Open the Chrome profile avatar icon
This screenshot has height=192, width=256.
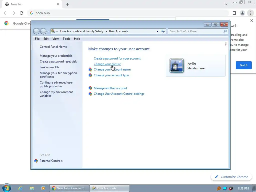coord(242,13)
